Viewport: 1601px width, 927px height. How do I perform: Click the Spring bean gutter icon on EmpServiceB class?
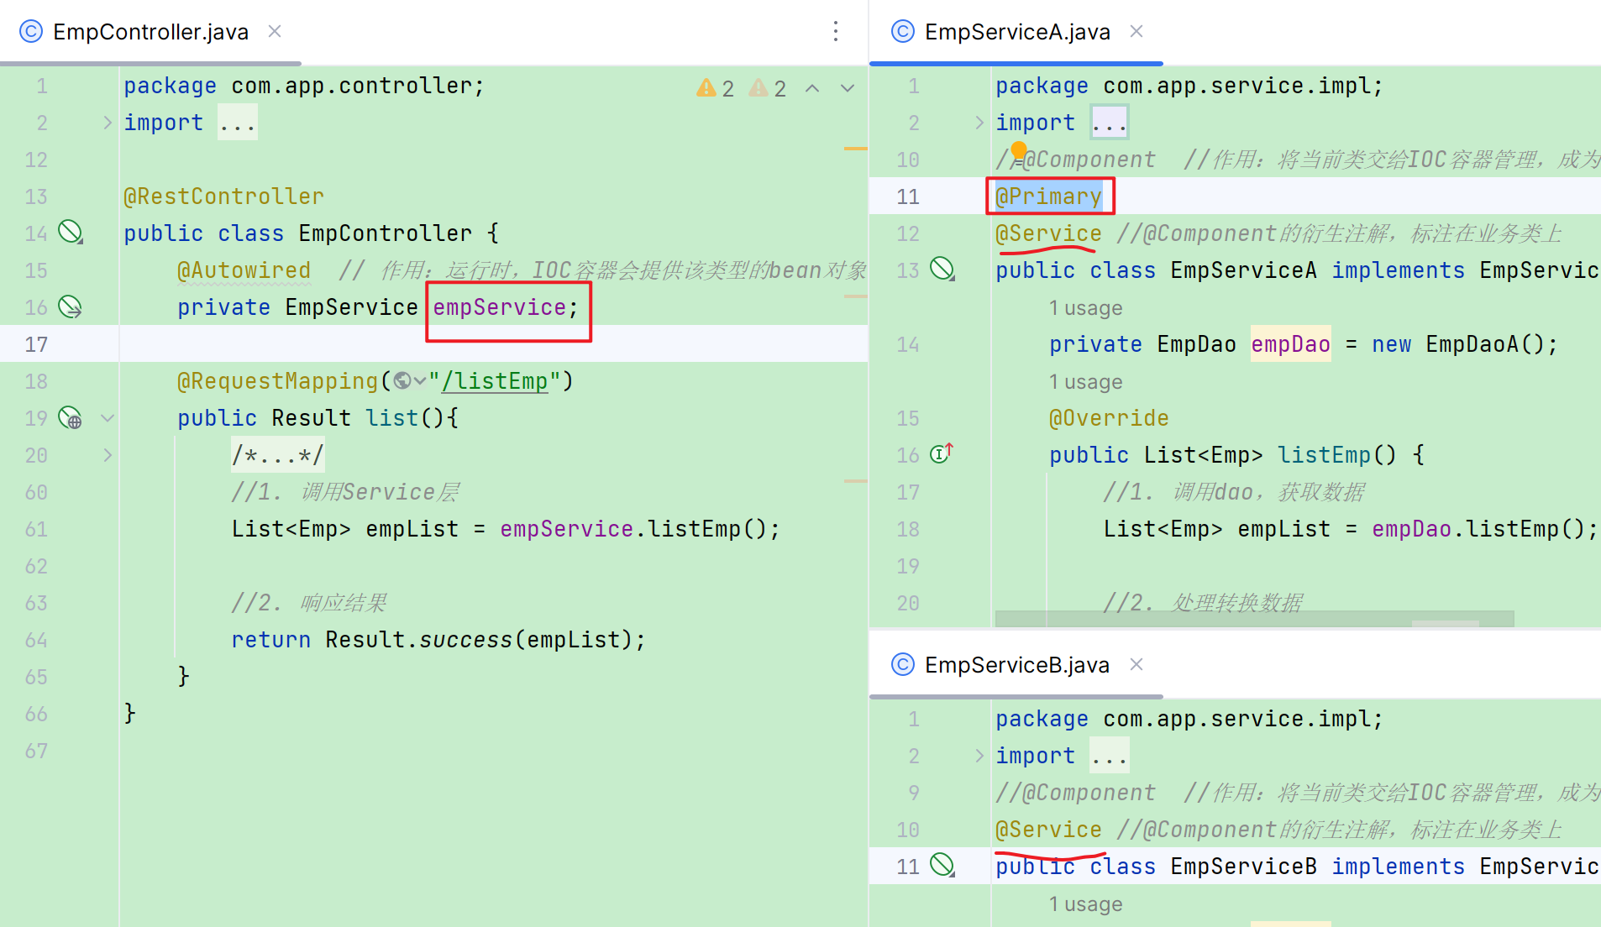coord(942,865)
